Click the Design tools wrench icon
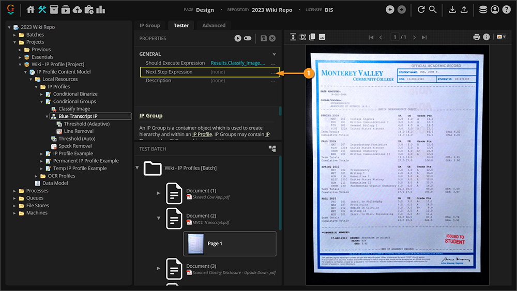 tap(42, 10)
